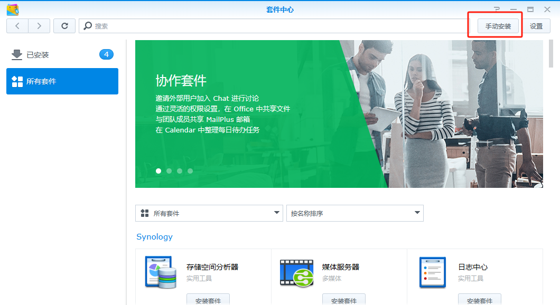Switch to the third banner slide dot
560x305 pixels.
point(180,171)
